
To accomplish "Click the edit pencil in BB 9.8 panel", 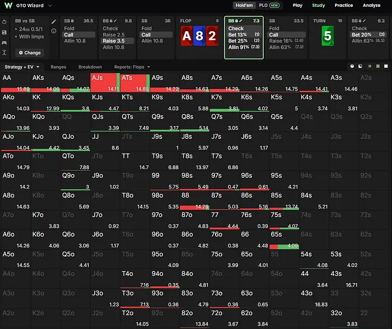I will 115,21.
